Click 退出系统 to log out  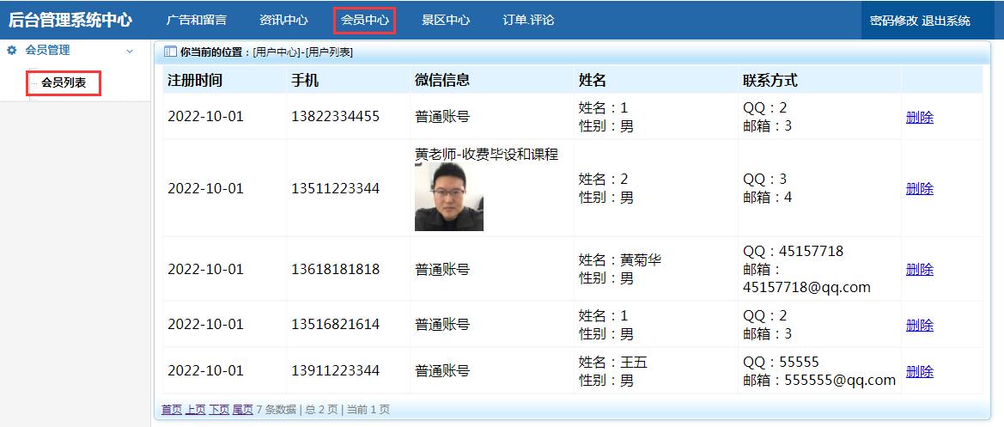click(x=946, y=21)
